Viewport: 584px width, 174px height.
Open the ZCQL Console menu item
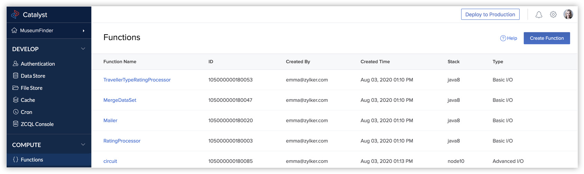[x=37, y=124]
